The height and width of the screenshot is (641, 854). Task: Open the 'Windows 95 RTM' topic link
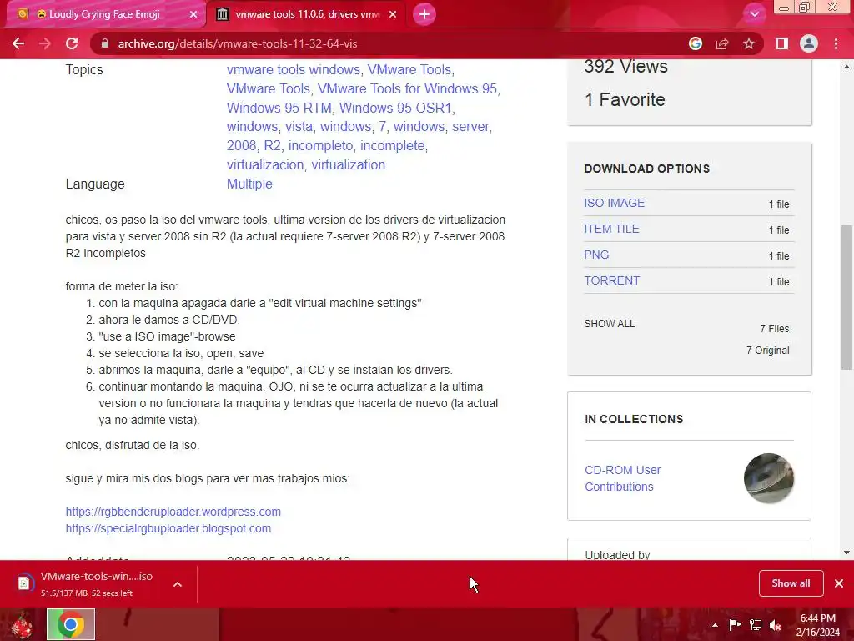279,108
